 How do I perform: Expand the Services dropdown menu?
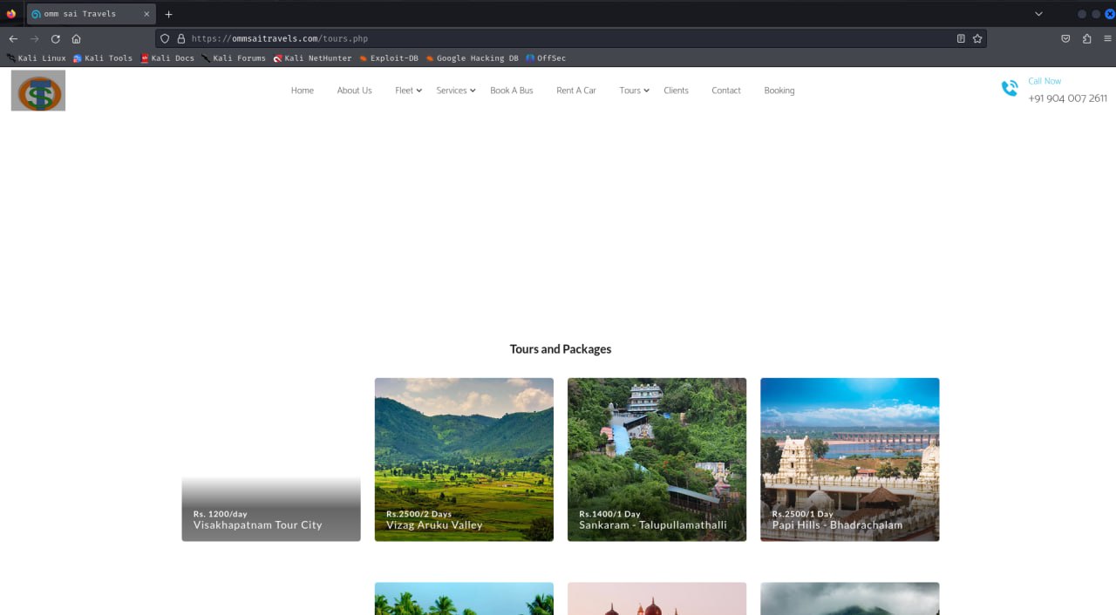(x=456, y=91)
